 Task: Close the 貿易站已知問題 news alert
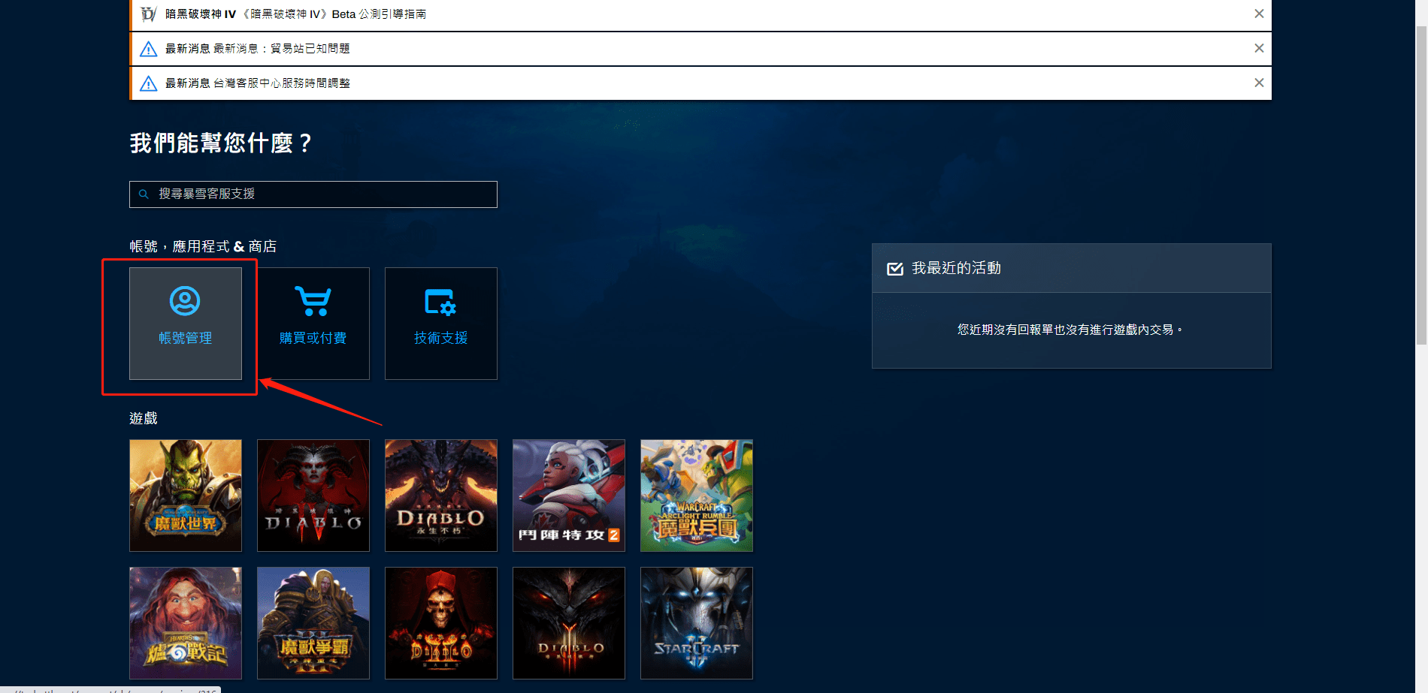pos(1259,49)
